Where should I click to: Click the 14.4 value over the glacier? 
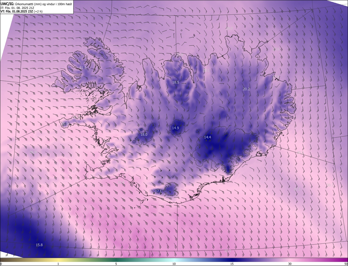pos(207,137)
